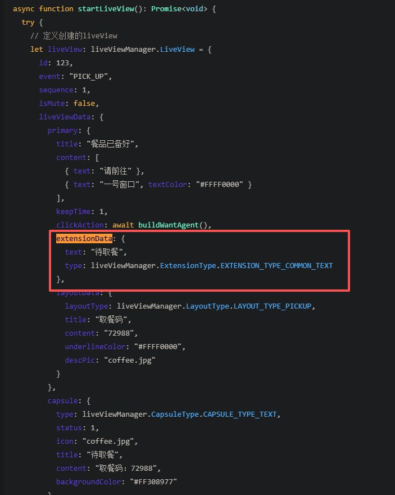Click textColor value "#FFFF0000"
The height and width of the screenshot is (495, 395).
click(x=220, y=185)
